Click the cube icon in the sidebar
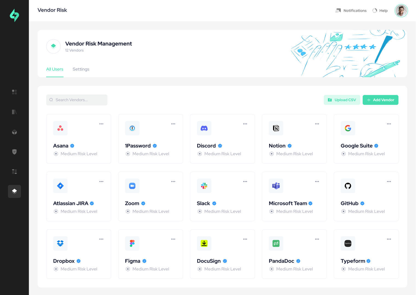The height and width of the screenshot is (295, 416). tap(14, 132)
